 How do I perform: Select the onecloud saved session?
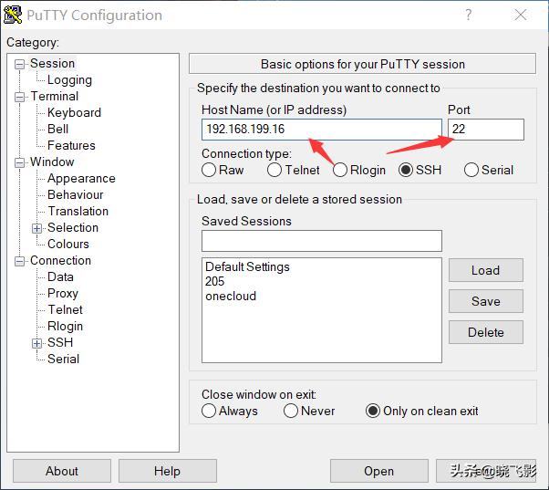point(231,297)
